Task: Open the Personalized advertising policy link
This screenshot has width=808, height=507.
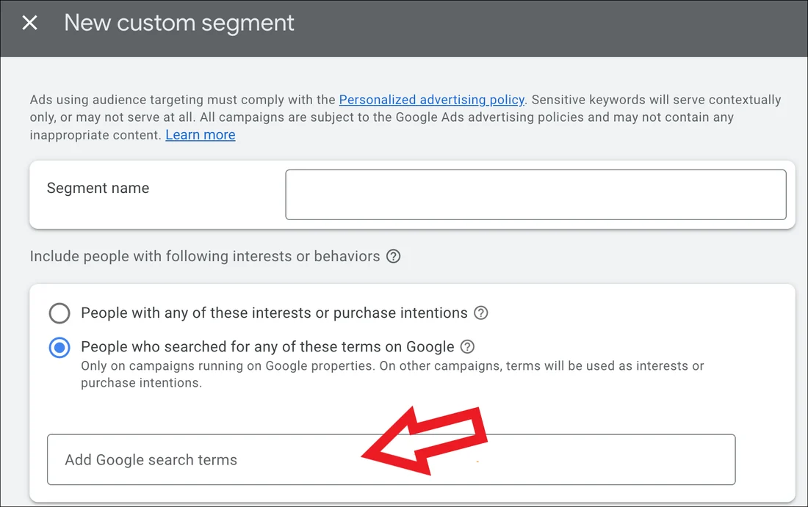Action: tap(431, 100)
